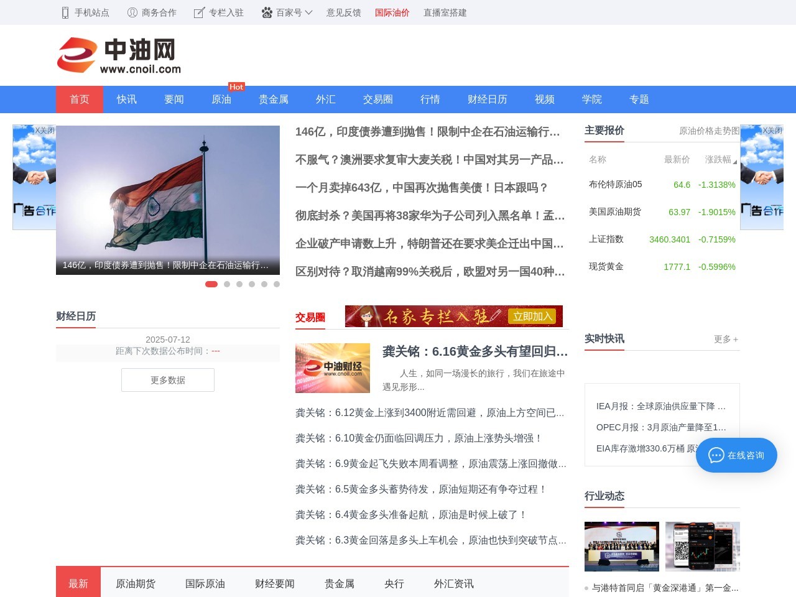Switch to the 贵金属 navigation tab
The height and width of the screenshot is (597, 796).
274,99
